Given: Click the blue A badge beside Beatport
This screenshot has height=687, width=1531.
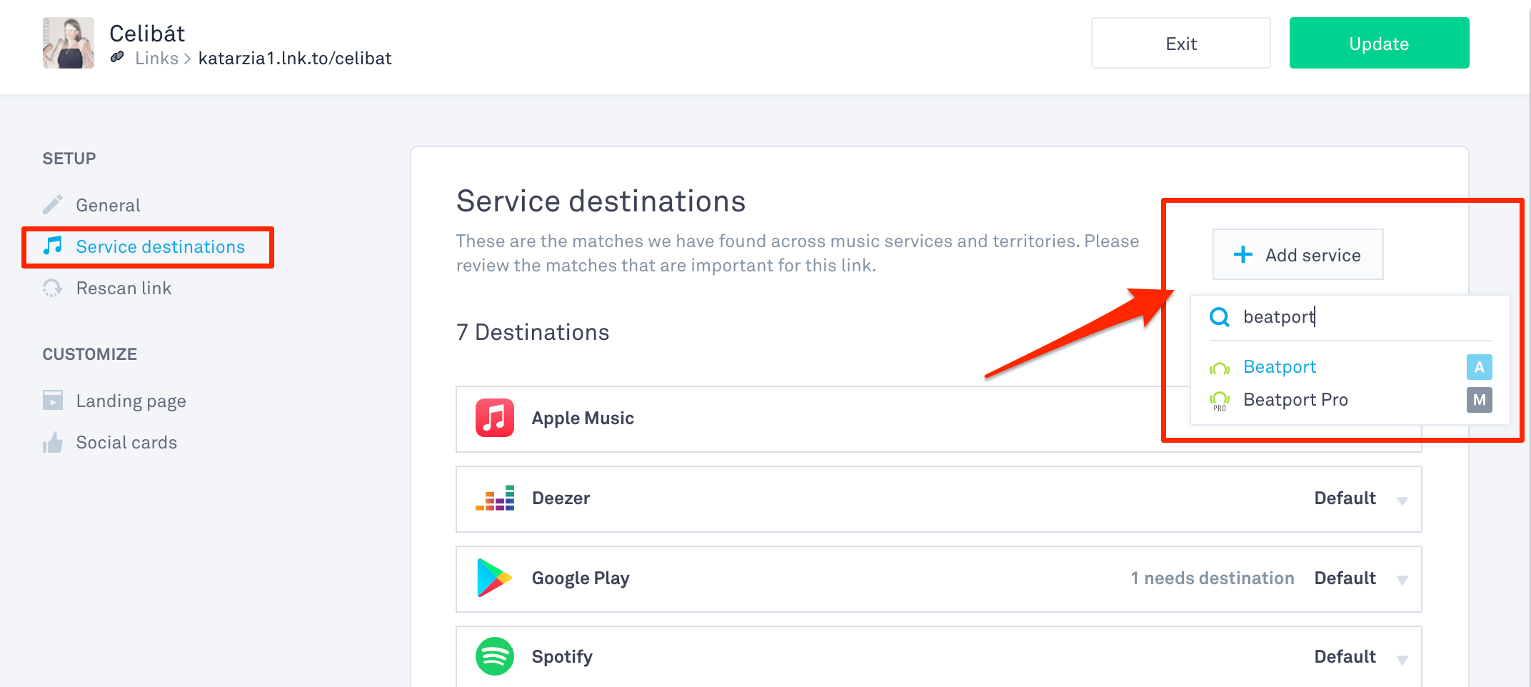Looking at the screenshot, I should click(x=1479, y=367).
